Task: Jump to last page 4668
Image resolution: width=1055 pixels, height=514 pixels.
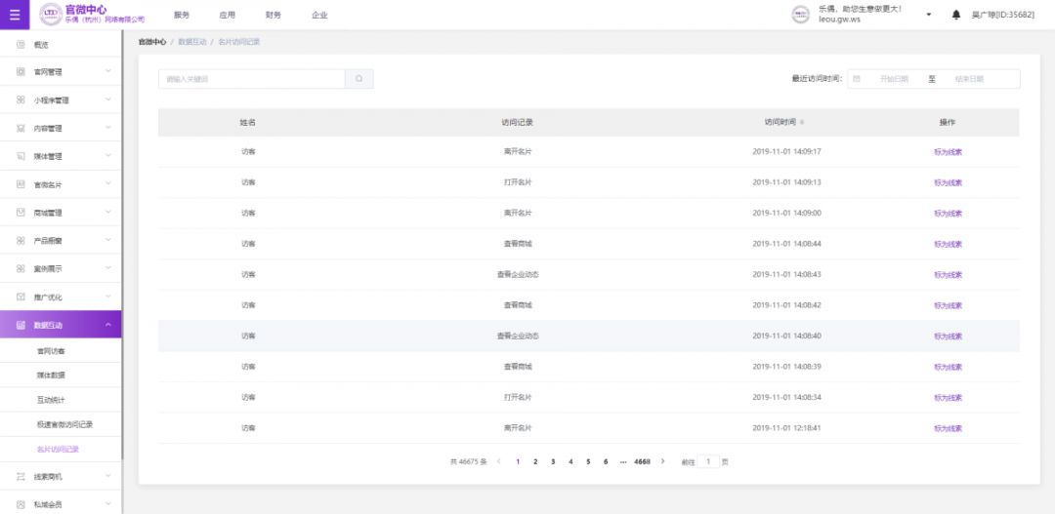Action: (642, 461)
